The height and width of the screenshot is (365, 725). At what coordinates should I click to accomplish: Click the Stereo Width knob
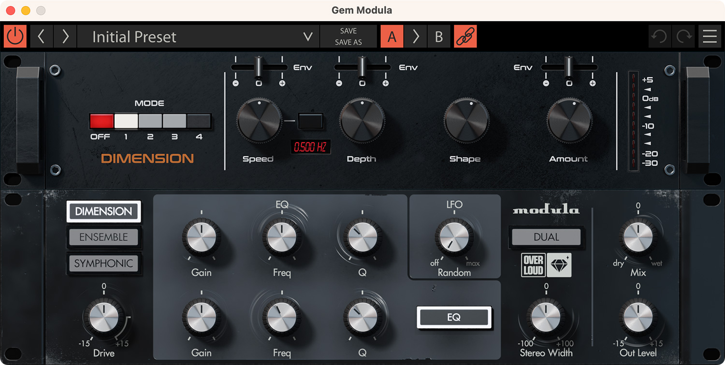[546, 318]
